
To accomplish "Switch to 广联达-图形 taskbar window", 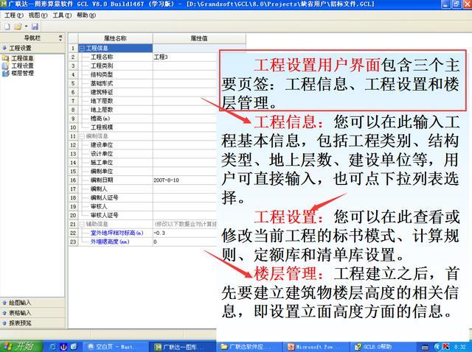I will pyautogui.click(x=182, y=347).
